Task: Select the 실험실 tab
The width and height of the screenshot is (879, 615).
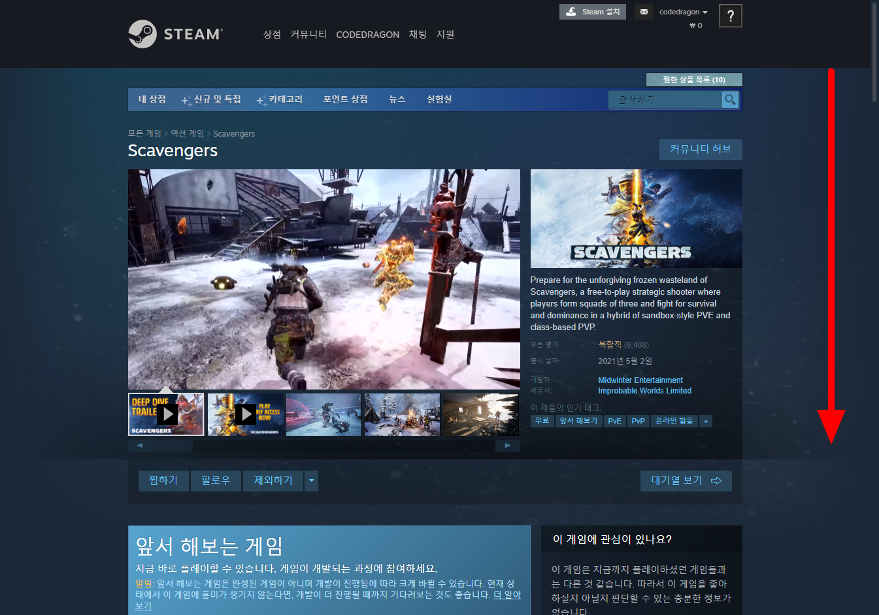Action: pos(439,99)
